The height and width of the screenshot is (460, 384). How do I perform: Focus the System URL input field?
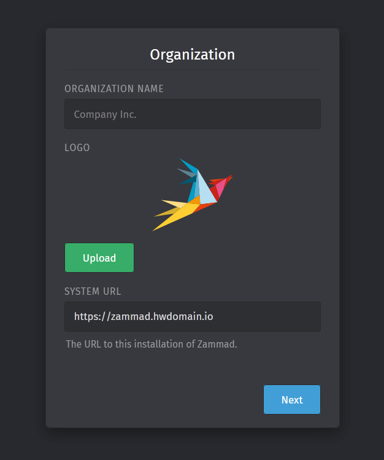point(193,317)
